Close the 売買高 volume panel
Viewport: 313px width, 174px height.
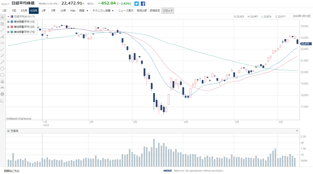pos(297,131)
